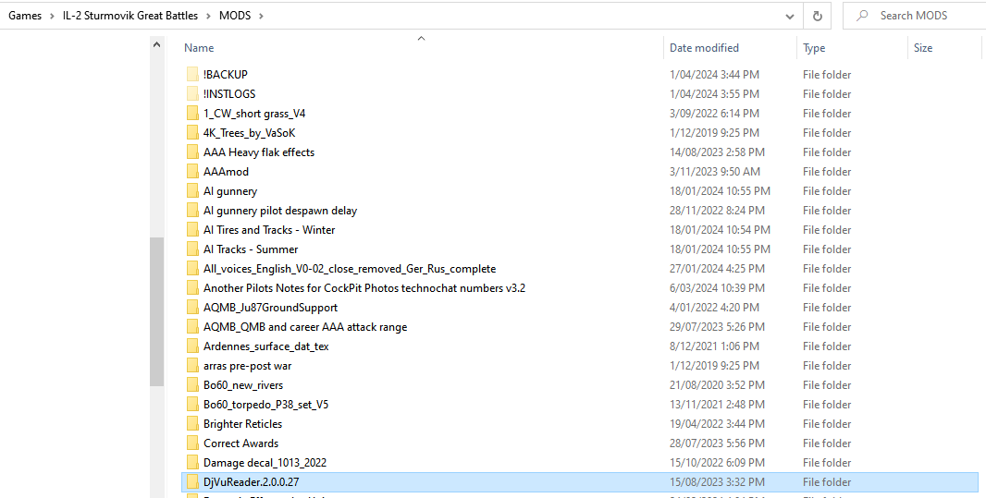The image size is (986, 498).
Task: Click date 14/08/2023 2:58 PM
Action: coord(718,152)
